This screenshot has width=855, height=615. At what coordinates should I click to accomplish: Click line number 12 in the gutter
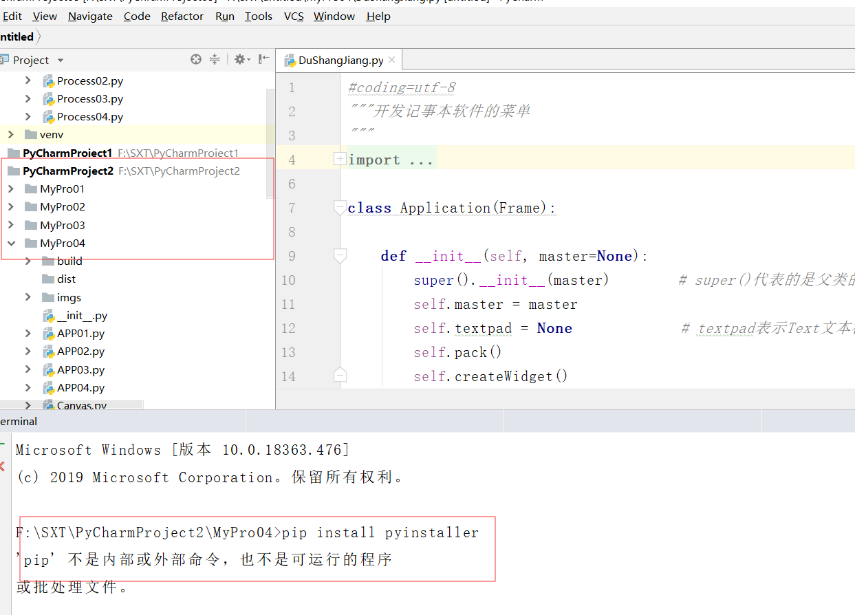(x=288, y=328)
